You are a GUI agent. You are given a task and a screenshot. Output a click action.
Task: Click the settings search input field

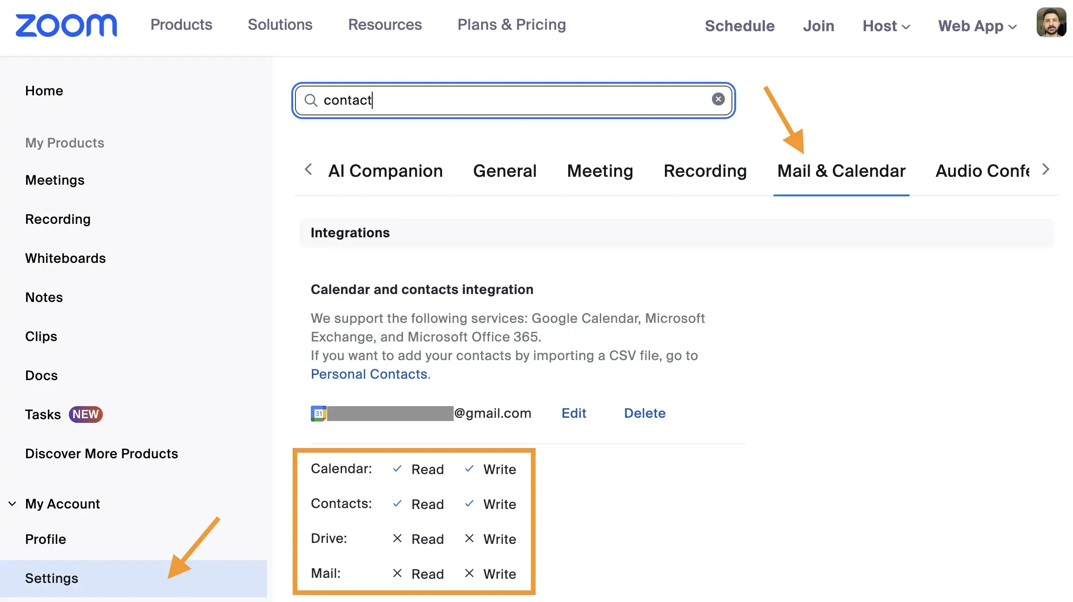514,100
